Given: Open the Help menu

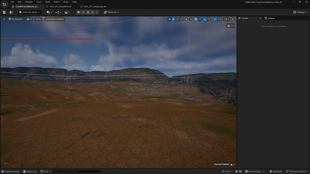Looking at the screenshot, I should tap(75, 2).
